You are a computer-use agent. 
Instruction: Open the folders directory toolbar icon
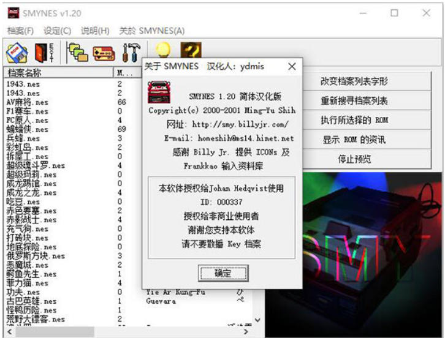(x=78, y=52)
